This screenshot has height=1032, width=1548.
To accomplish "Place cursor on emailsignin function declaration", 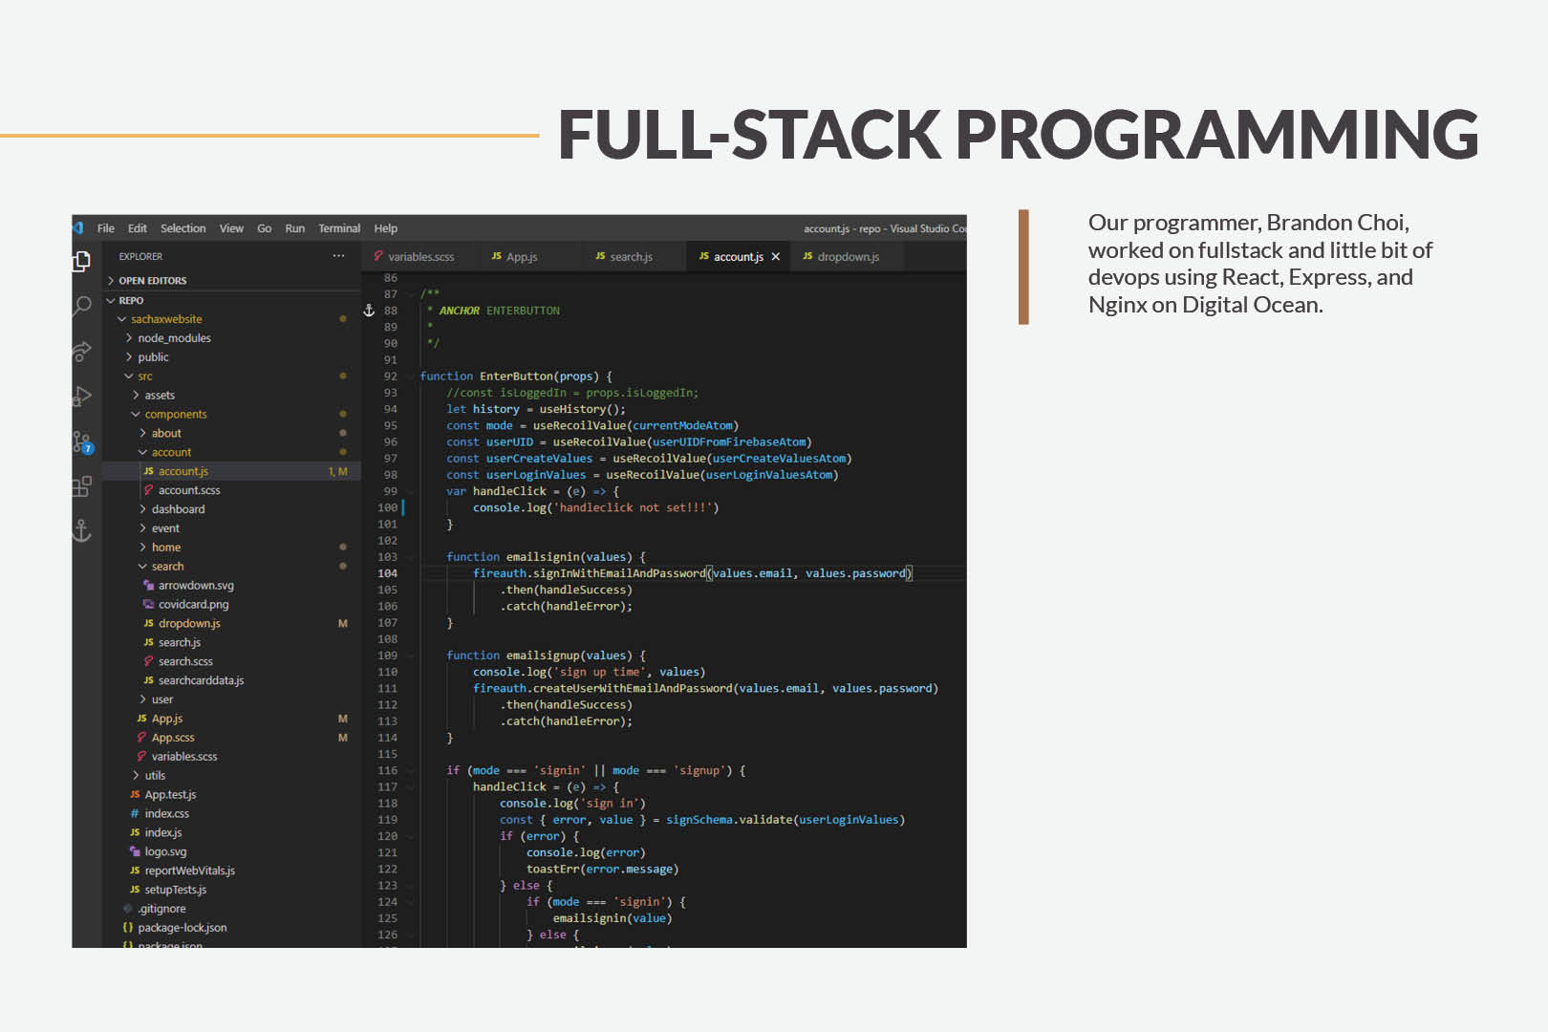I will pyautogui.click(x=546, y=557).
